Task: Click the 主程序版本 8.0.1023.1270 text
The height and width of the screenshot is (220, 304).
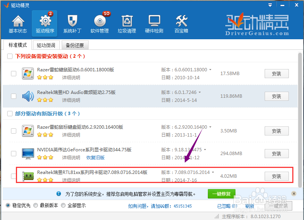Action: pyautogui.click(x=251, y=216)
